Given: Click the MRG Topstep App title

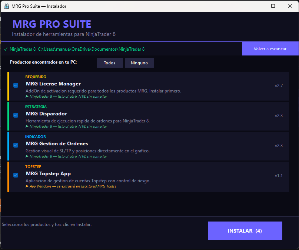Looking at the screenshot, I should pos(48,174).
